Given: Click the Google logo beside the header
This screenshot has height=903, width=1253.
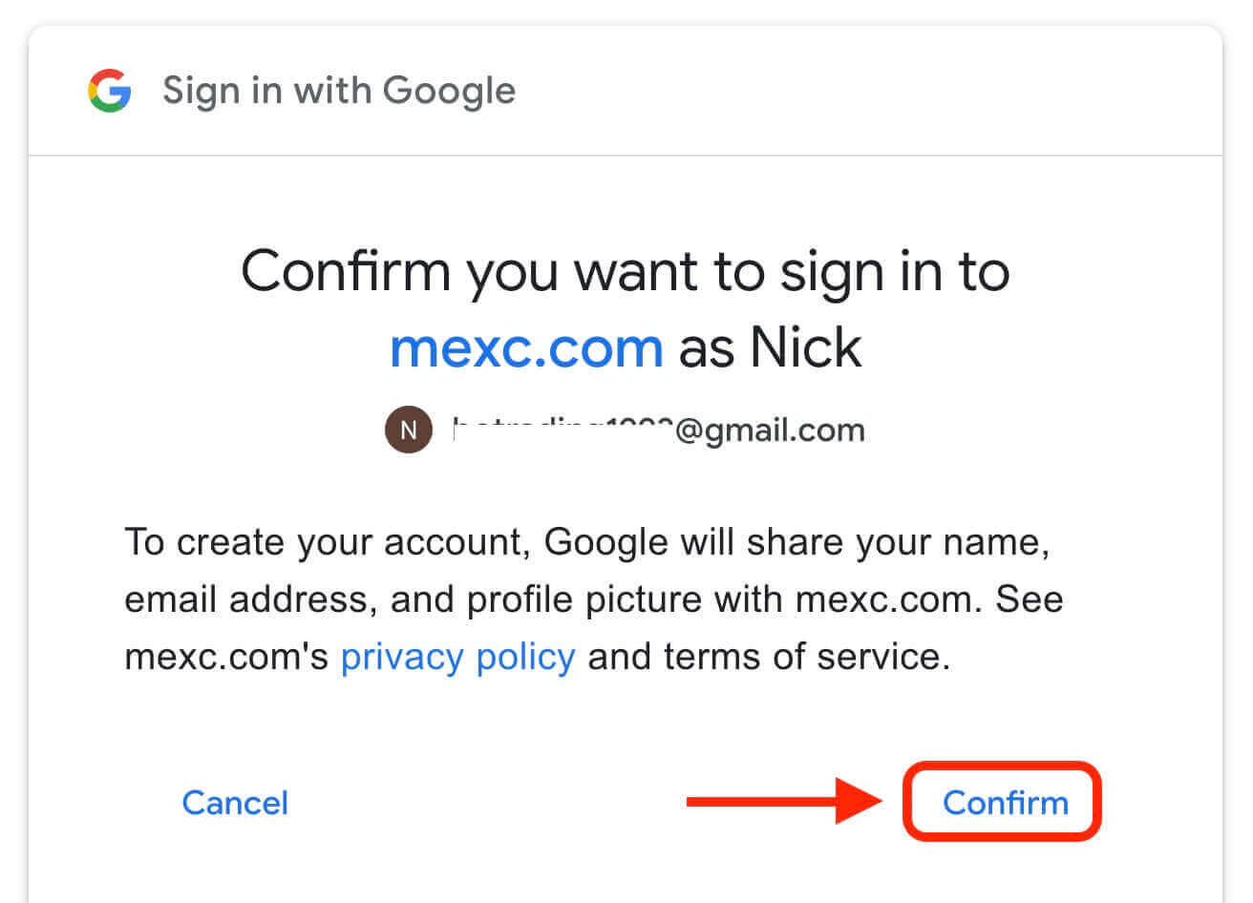Looking at the screenshot, I should (x=108, y=91).
